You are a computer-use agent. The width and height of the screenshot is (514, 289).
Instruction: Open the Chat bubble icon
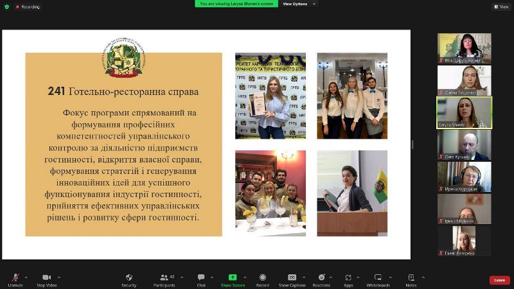[201, 277]
